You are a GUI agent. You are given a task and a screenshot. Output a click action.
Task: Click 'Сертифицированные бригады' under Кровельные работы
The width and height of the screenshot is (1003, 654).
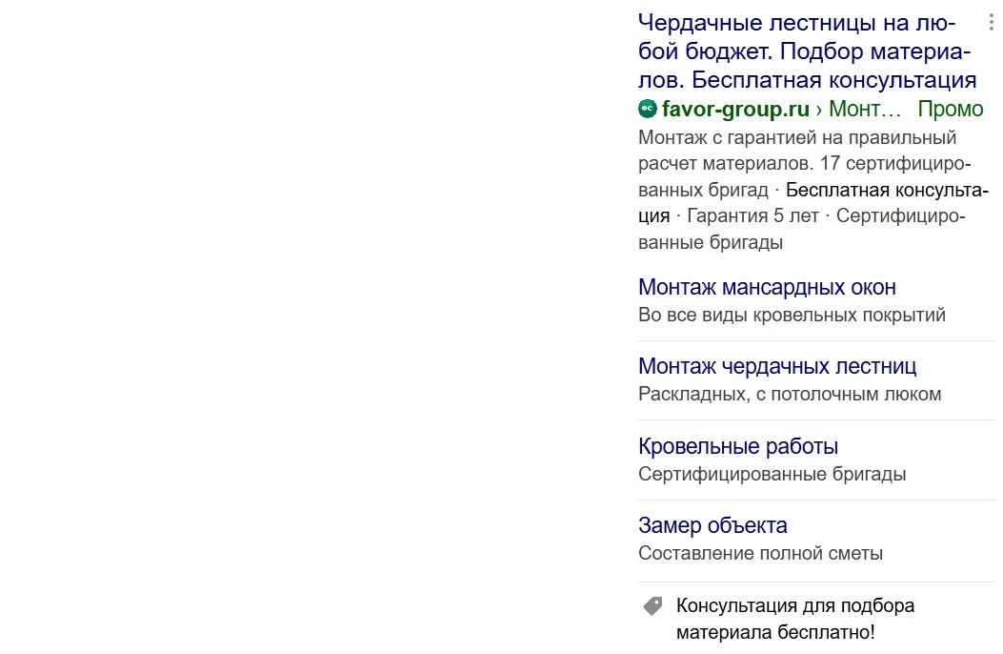772,474
